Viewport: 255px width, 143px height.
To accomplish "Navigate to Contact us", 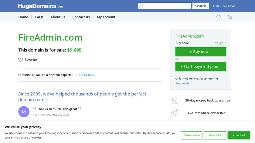I will [81, 17].
